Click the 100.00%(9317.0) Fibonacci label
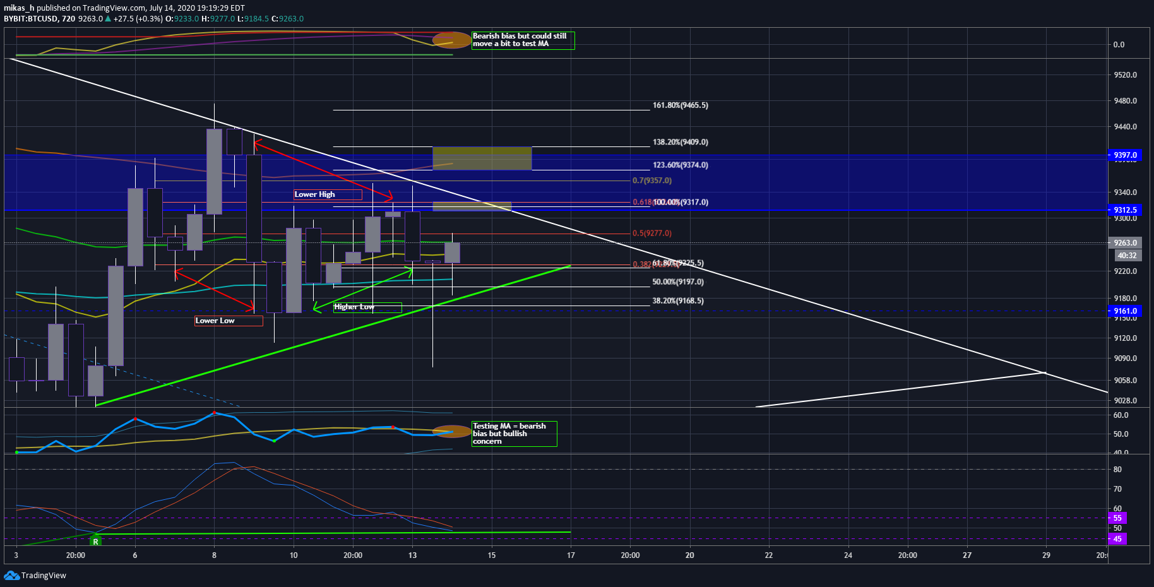 [x=681, y=202]
